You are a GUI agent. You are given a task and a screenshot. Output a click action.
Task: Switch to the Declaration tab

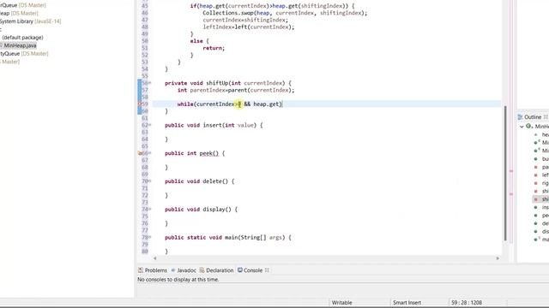(x=216, y=270)
